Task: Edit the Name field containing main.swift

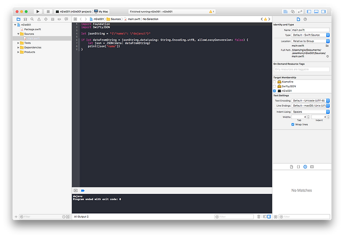Action: (311, 30)
